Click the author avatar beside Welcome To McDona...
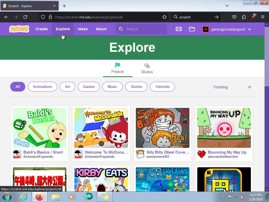This screenshot has width=269, height=202. coord(78,154)
